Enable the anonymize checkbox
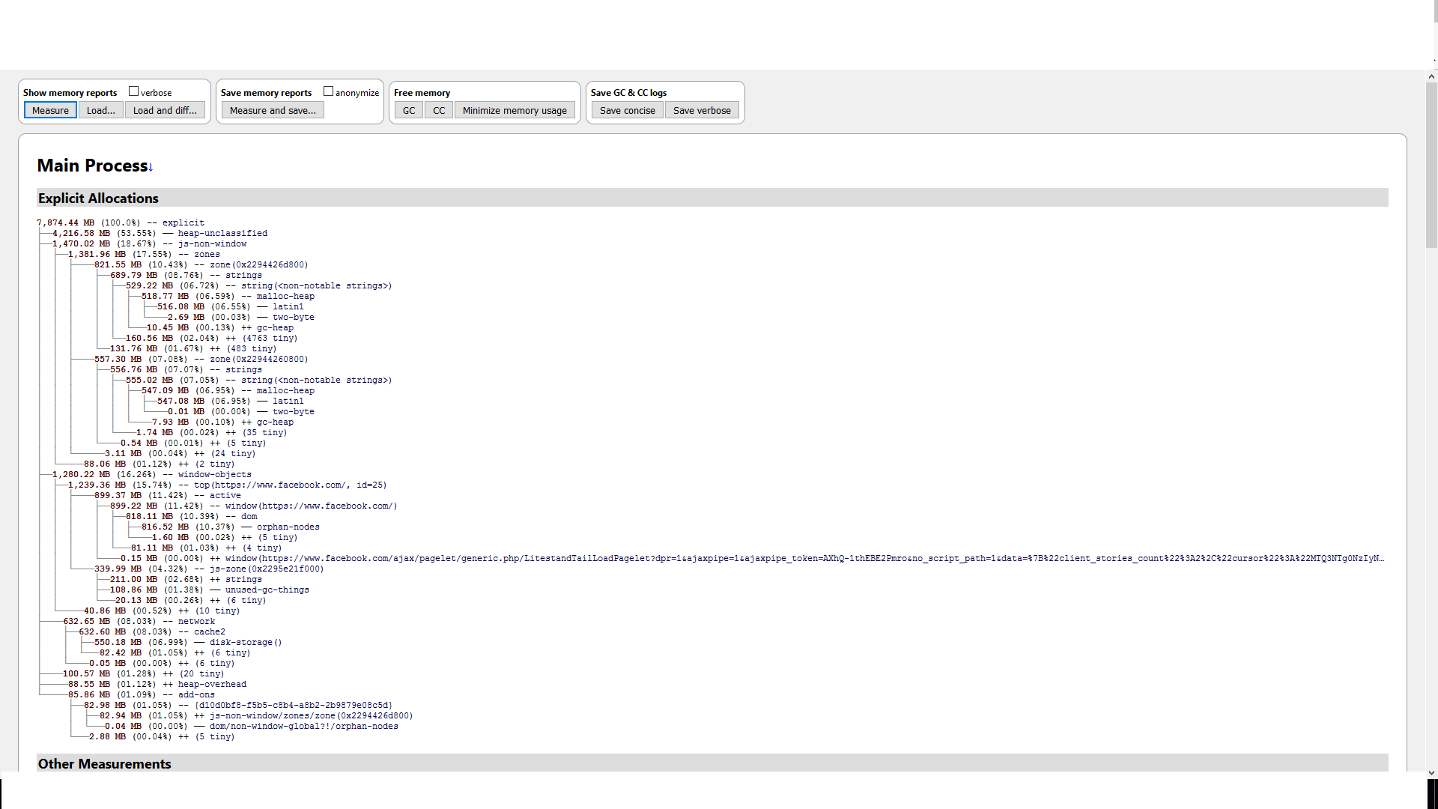 pyautogui.click(x=328, y=91)
